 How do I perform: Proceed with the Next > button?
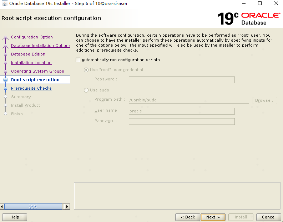[213, 217]
